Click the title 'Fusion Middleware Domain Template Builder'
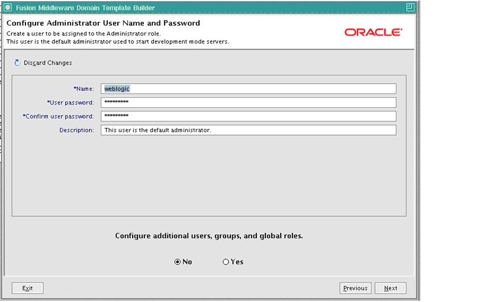The image size is (485, 302). [x=85, y=8]
